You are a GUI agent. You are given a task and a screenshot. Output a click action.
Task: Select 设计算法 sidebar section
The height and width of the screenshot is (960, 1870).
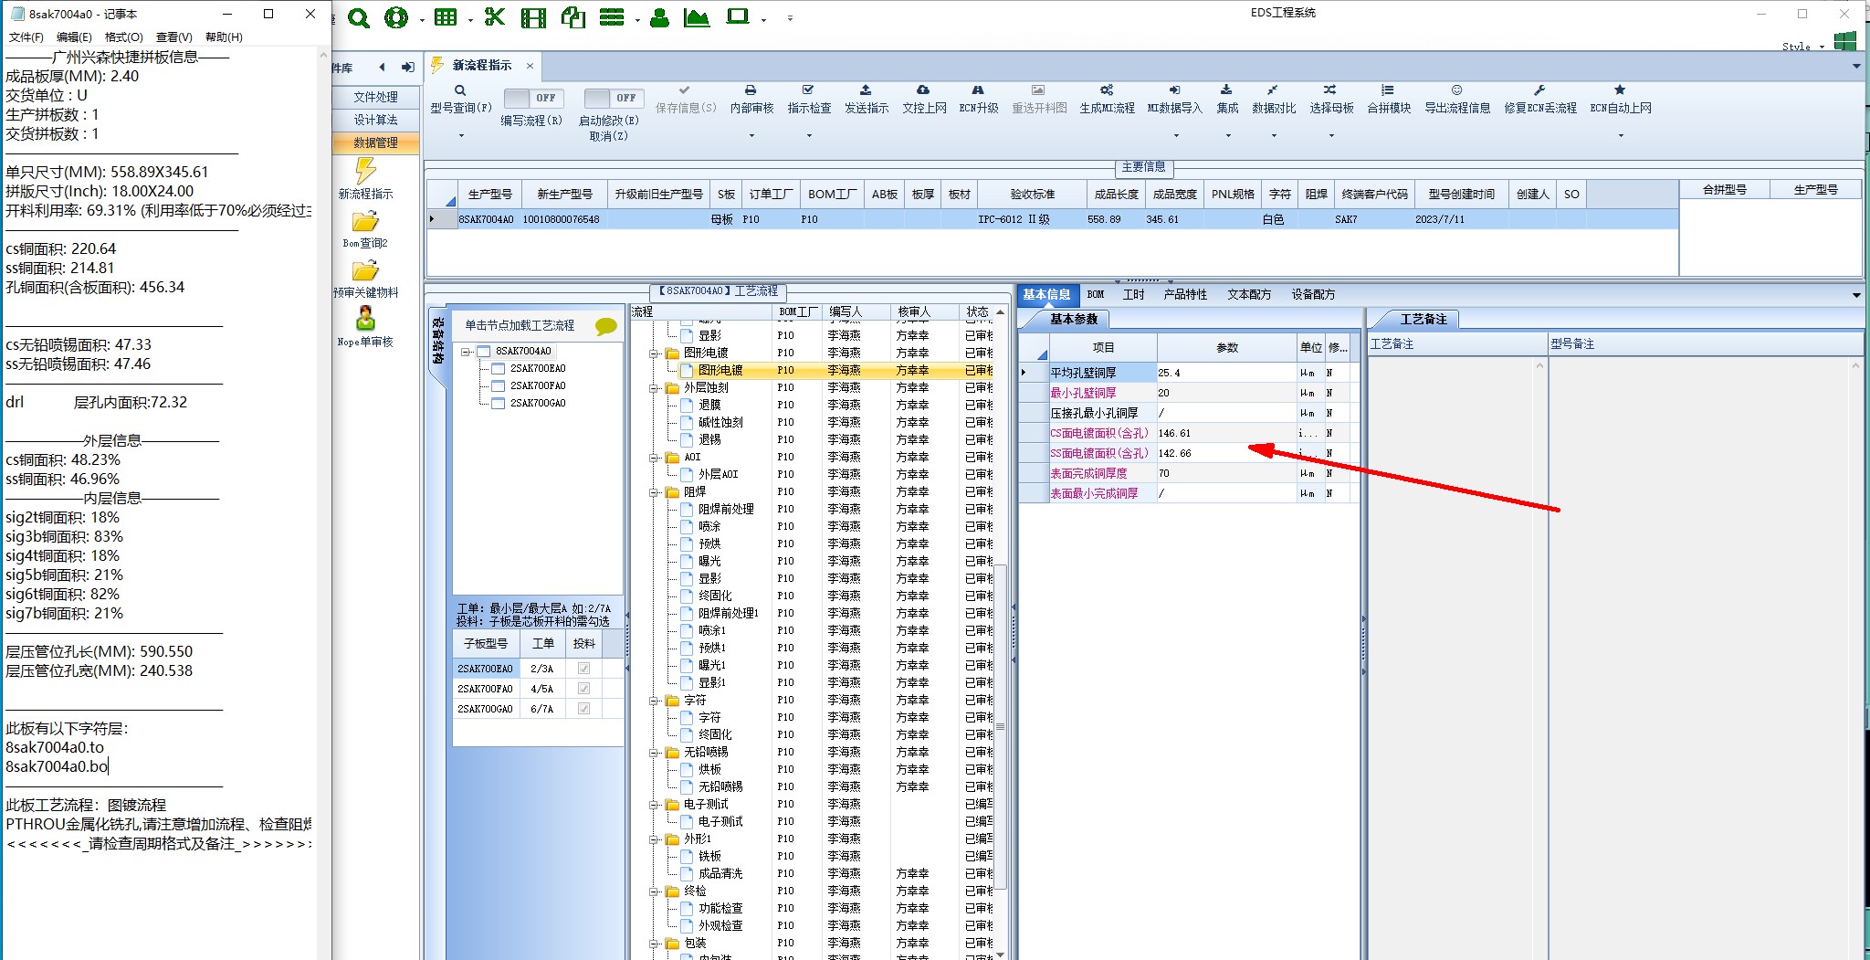pyautogui.click(x=375, y=120)
